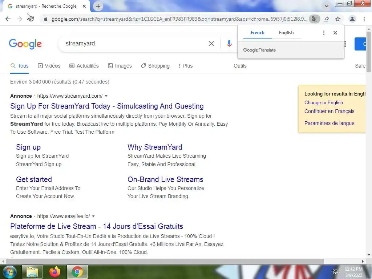Open Windows Explorer from taskbar
Viewport: 372px width, 279px height.
point(32,272)
